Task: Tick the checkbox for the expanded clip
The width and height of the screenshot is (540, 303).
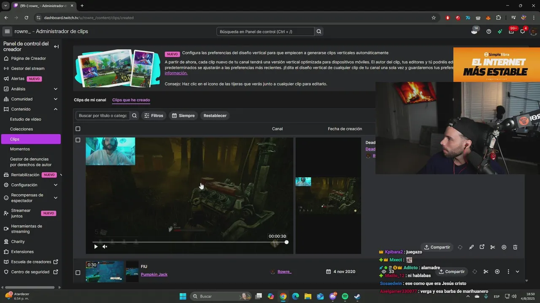Action: (78, 140)
